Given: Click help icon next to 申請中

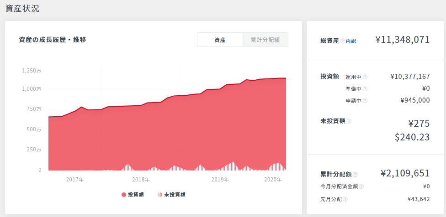Looking at the screenshot, I should click(x=365, y=101).
